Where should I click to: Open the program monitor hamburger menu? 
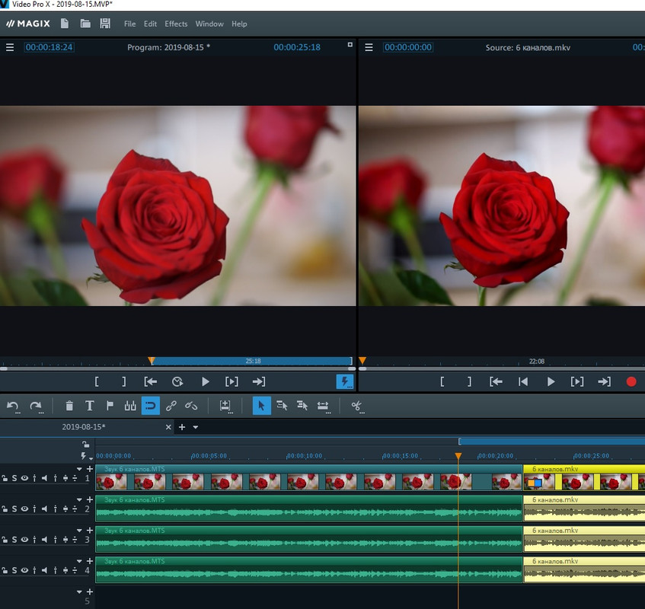10,47
